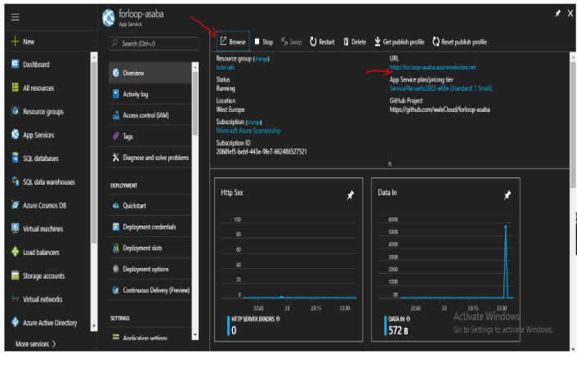Click Reset publish profile

point(459,42)
